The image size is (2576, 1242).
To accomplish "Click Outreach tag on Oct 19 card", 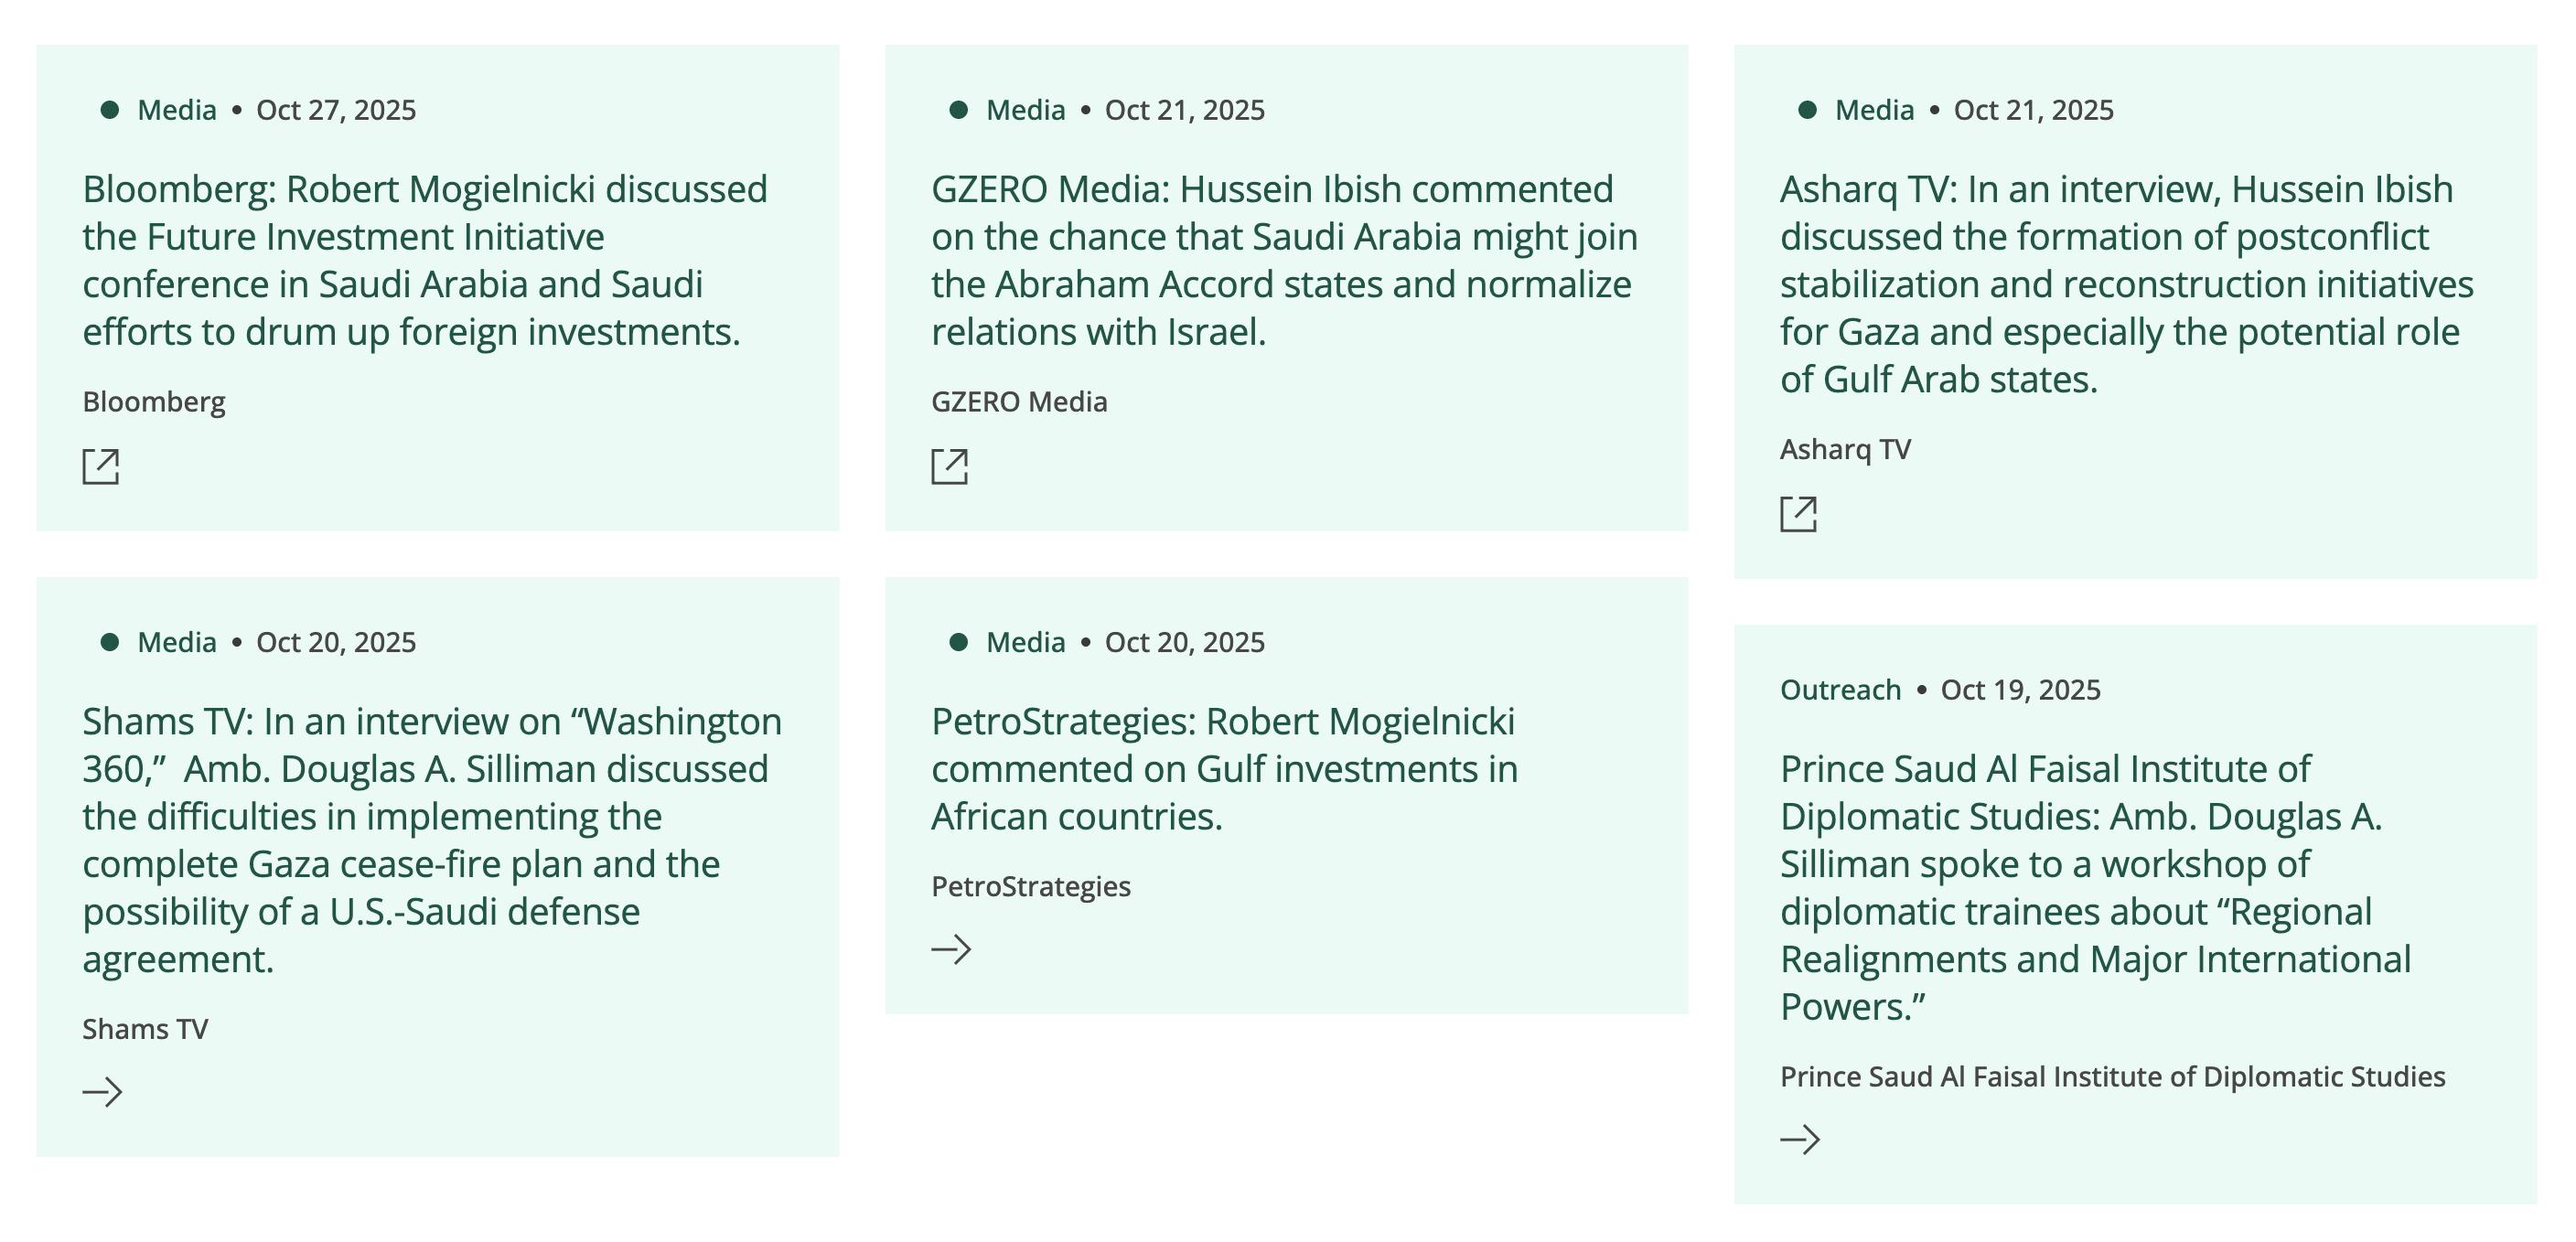I will pos(1840,690).
